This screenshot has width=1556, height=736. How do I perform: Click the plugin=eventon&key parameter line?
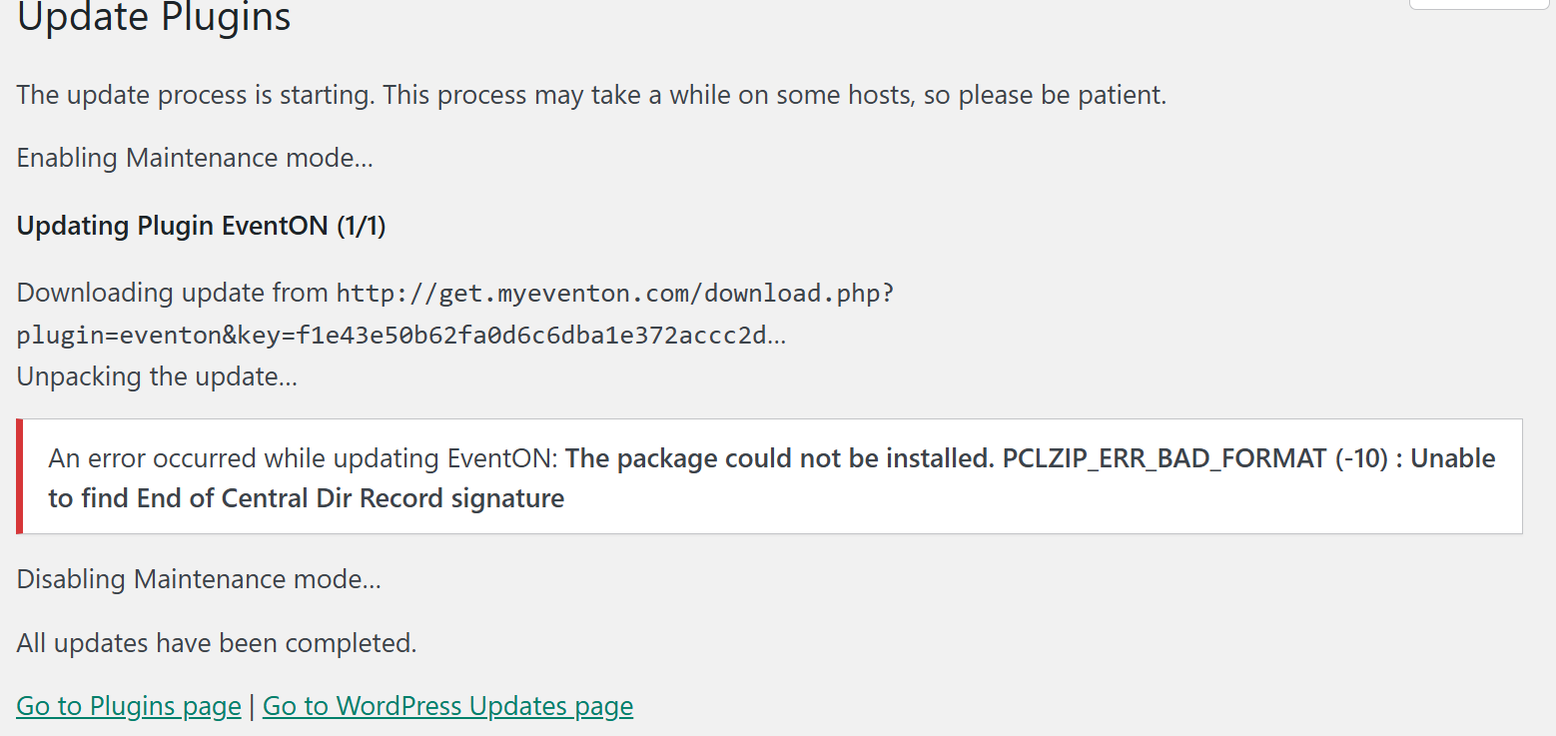pyautogui.click(x=401, y=336)
